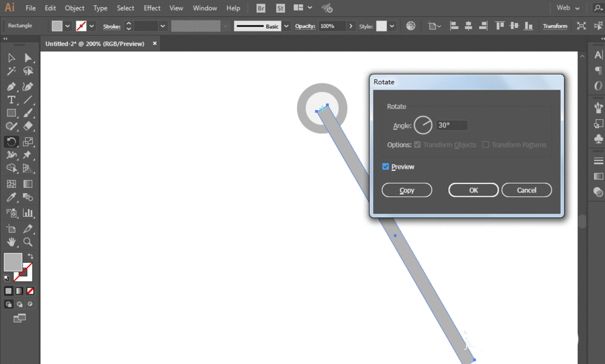Uncheck the Preview checkbox
Image resolution: width=605 pixels, height=364 pixels.
pos(386,167)
